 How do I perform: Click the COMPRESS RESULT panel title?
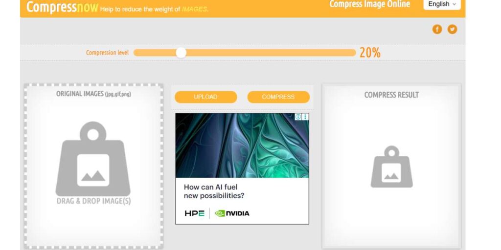[391, 95]
